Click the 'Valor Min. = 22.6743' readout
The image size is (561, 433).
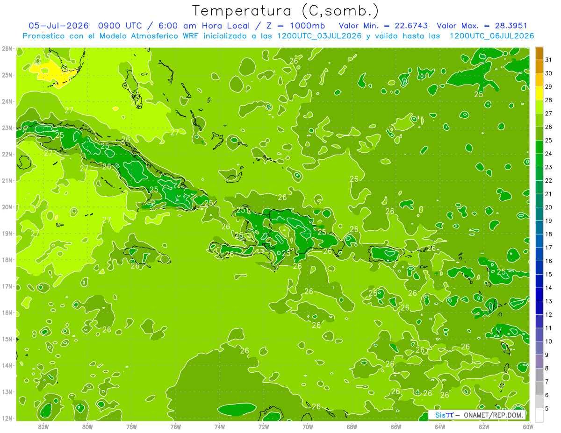click(383, 26)
